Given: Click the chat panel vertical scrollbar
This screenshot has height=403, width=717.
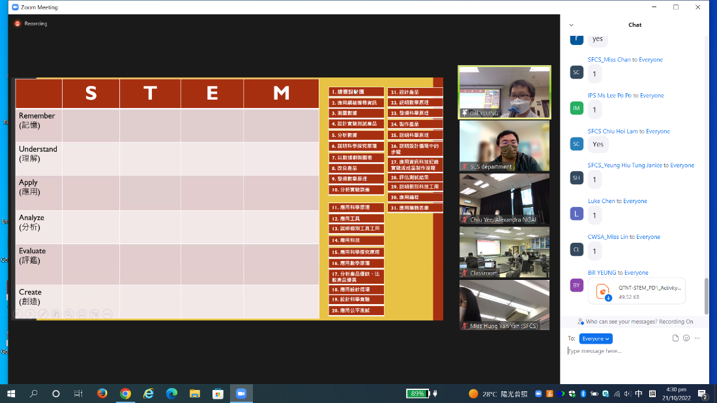Looking at the screenshot, I should [x=706, y=296].
